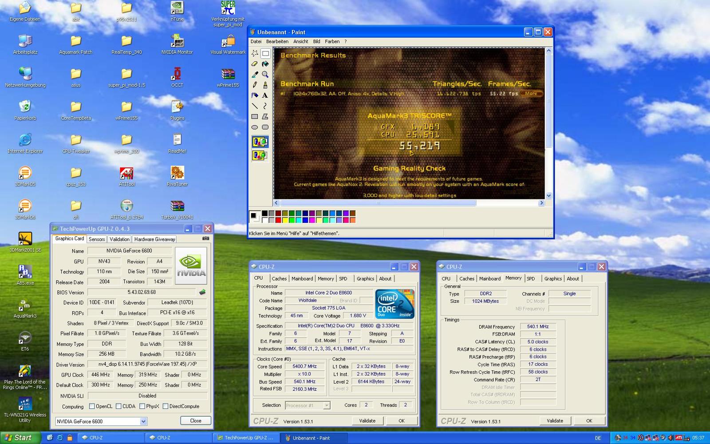
Task: Open the OCCT desktop shortcut
Action: tap(177, 77)
